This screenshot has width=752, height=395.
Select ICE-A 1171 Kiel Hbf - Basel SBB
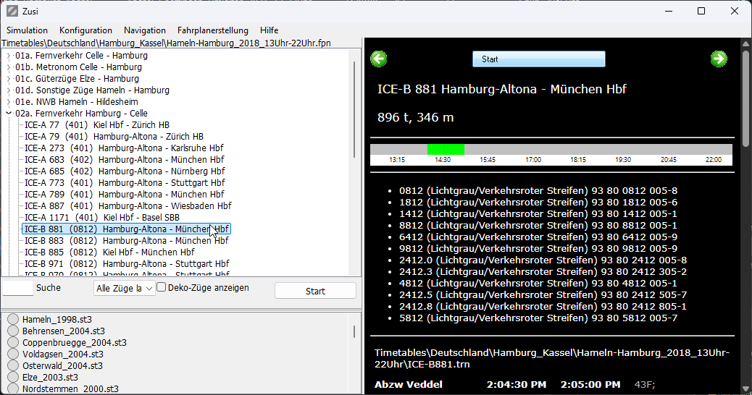tap(102, 217)
